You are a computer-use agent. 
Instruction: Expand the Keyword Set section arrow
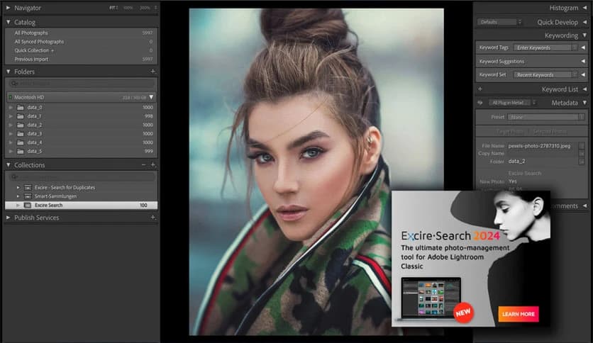click(583, 75)
